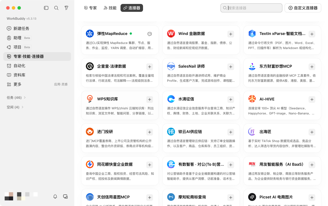Open the sidebar search icon
328x206 pixels.
click(56, 8)
